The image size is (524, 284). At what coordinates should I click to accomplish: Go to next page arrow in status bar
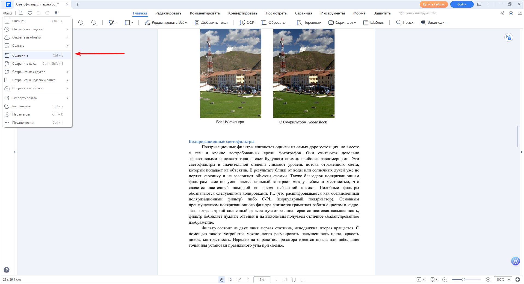tap(276, 280)
